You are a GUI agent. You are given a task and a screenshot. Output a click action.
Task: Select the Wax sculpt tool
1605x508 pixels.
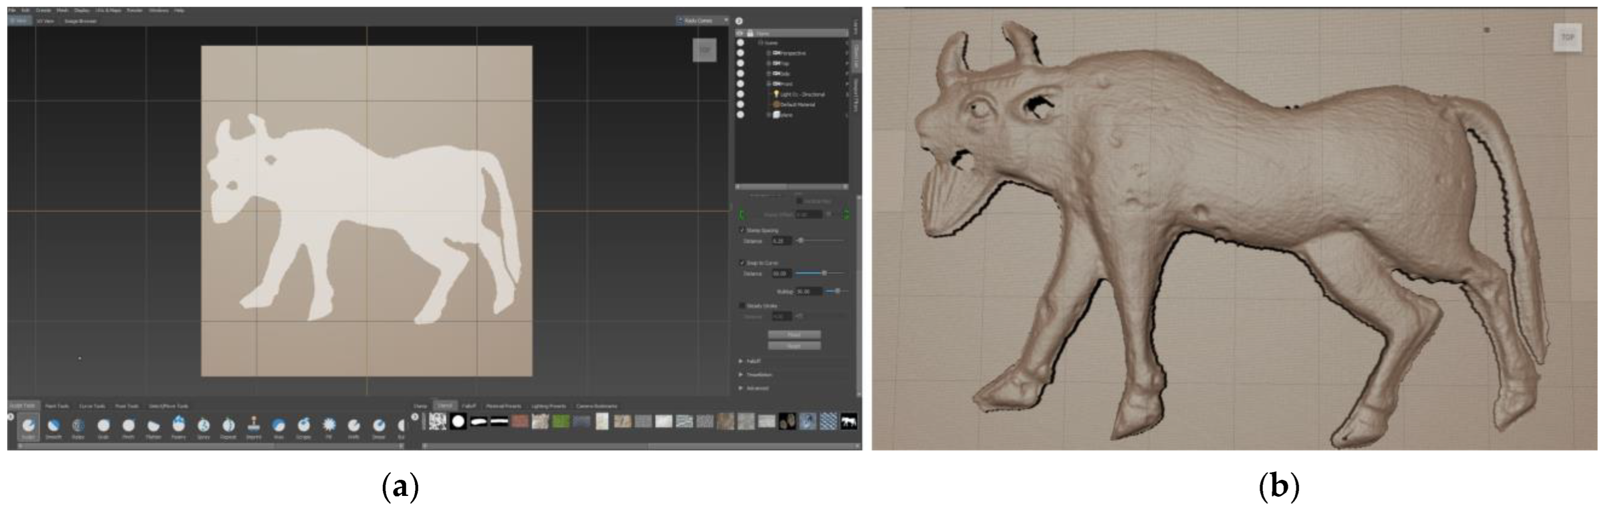click(278, 426)
